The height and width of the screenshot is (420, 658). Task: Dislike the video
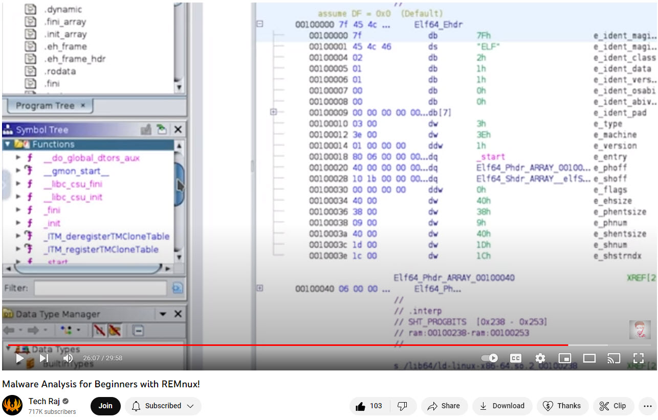[x=402, y=406]
